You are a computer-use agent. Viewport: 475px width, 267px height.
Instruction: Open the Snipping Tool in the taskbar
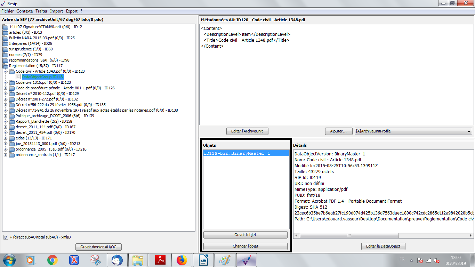[95, 260]
